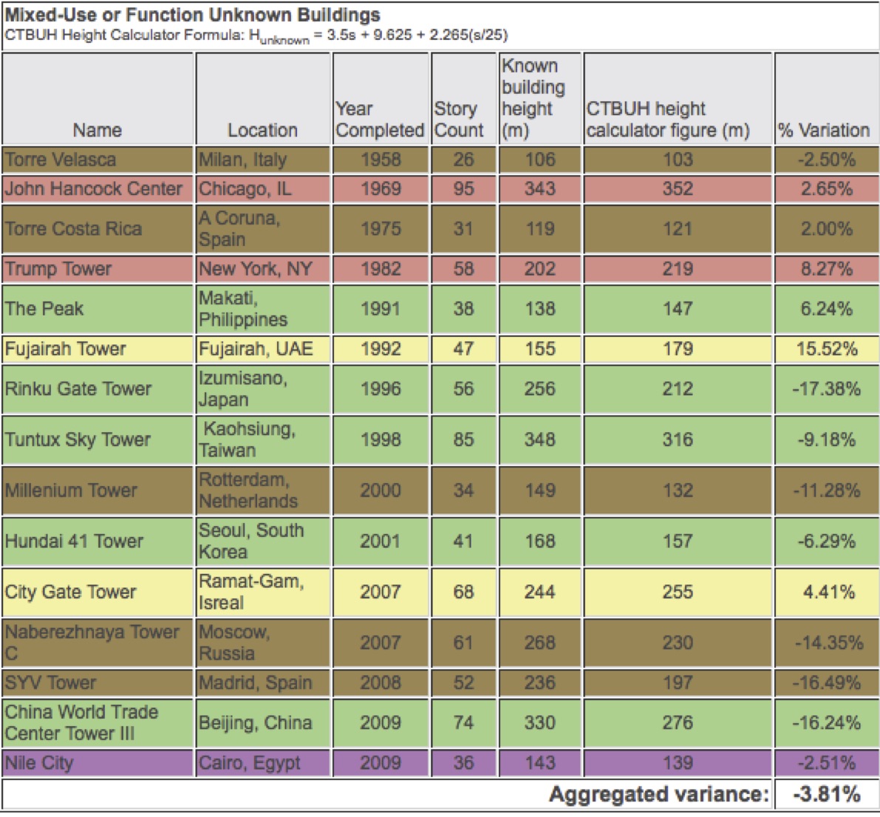This screenshot has height=817, width=880.
Task: Click the Rotterdam, Netherlands location cell
Action: click(x=248, y=490)
